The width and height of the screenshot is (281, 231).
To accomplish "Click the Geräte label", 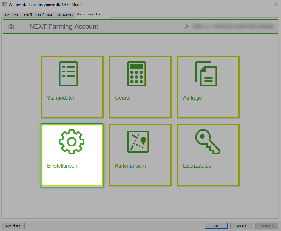I will pyautogui.click(x=123, y=98).
